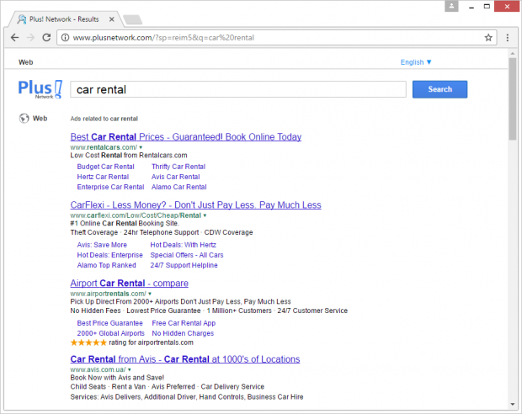
Task: Open Hot Deals: With Hertz sitelink
Action: tap(183, 245)
